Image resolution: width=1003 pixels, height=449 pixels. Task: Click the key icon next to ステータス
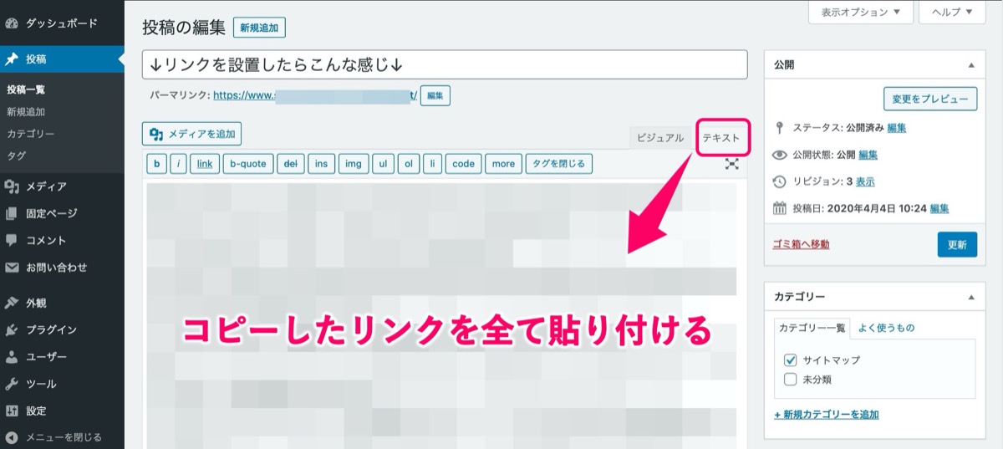click(x=780, y=128)
